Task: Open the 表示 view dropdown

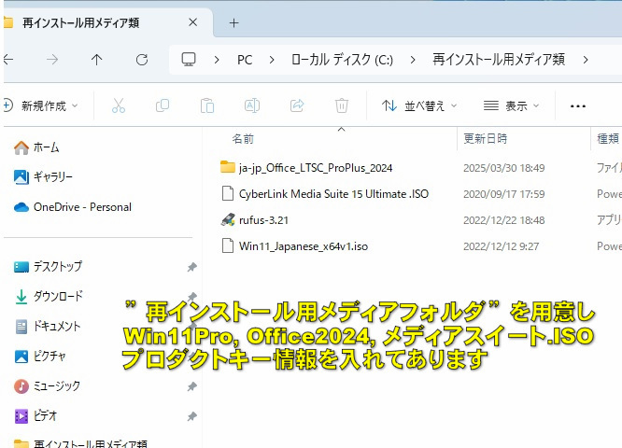Action: tap(511, 105)
